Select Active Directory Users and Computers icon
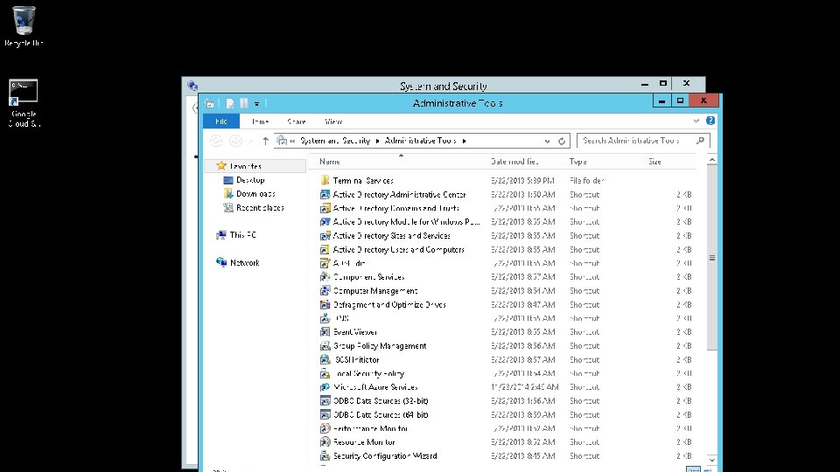This screenshot has height=472, width=840. 325,249
